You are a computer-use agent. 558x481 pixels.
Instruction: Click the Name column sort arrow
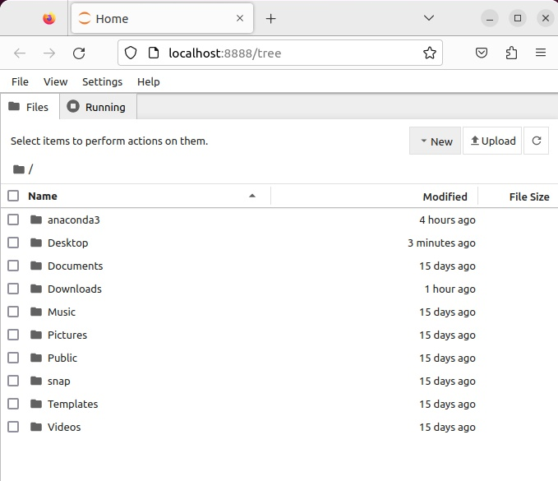(252, 196)
